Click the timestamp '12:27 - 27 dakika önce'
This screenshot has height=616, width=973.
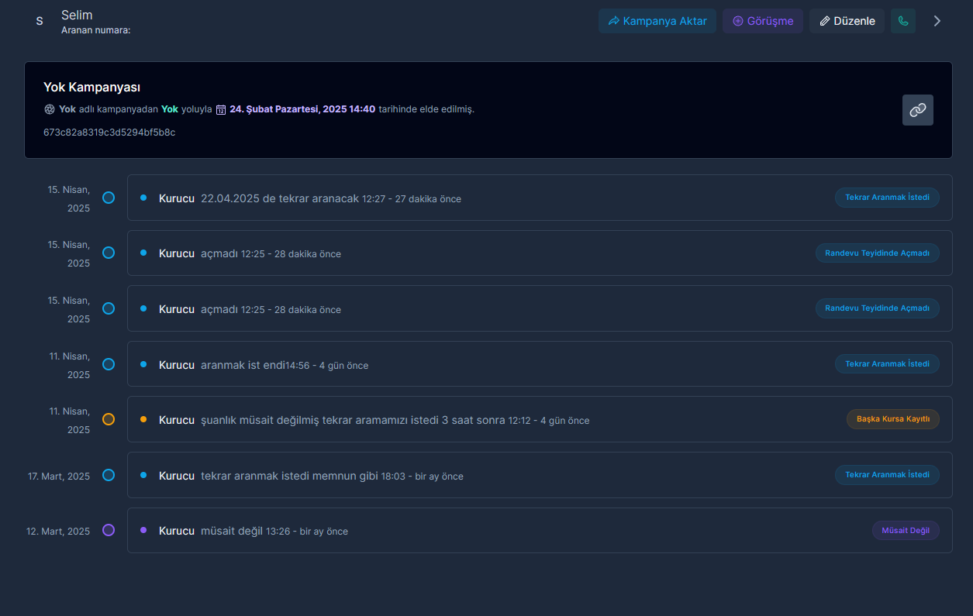click(x=412, y=199)
